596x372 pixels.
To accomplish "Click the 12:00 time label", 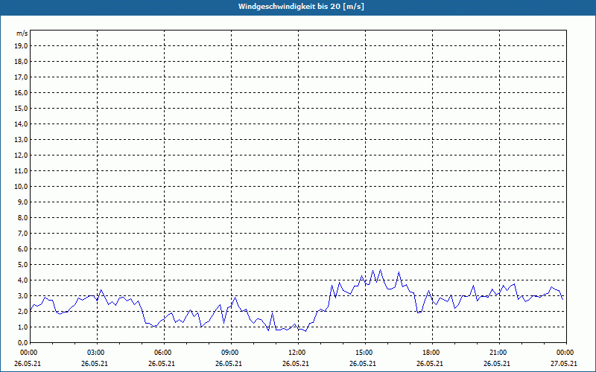I will tap(297, 353).
